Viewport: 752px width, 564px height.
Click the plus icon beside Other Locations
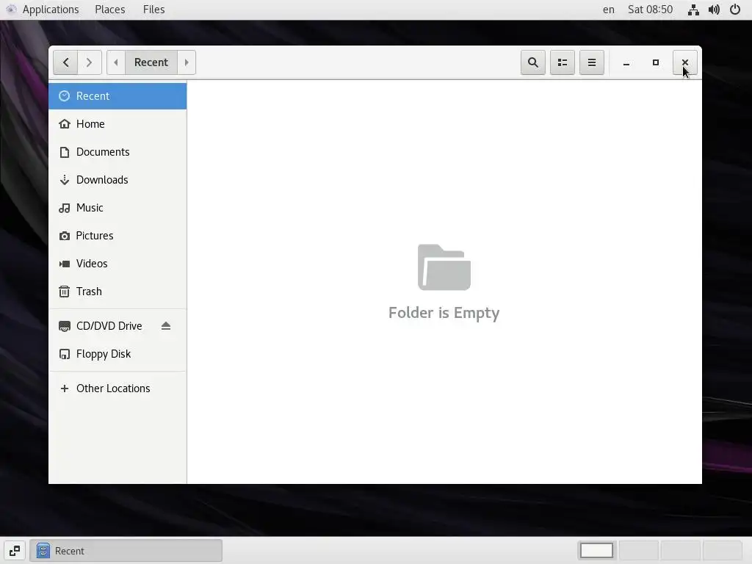[x=65, y=388]
